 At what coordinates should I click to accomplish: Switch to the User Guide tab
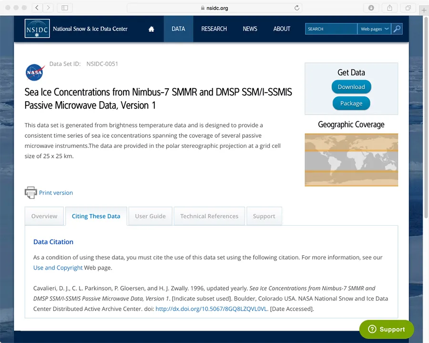(150, 216)
